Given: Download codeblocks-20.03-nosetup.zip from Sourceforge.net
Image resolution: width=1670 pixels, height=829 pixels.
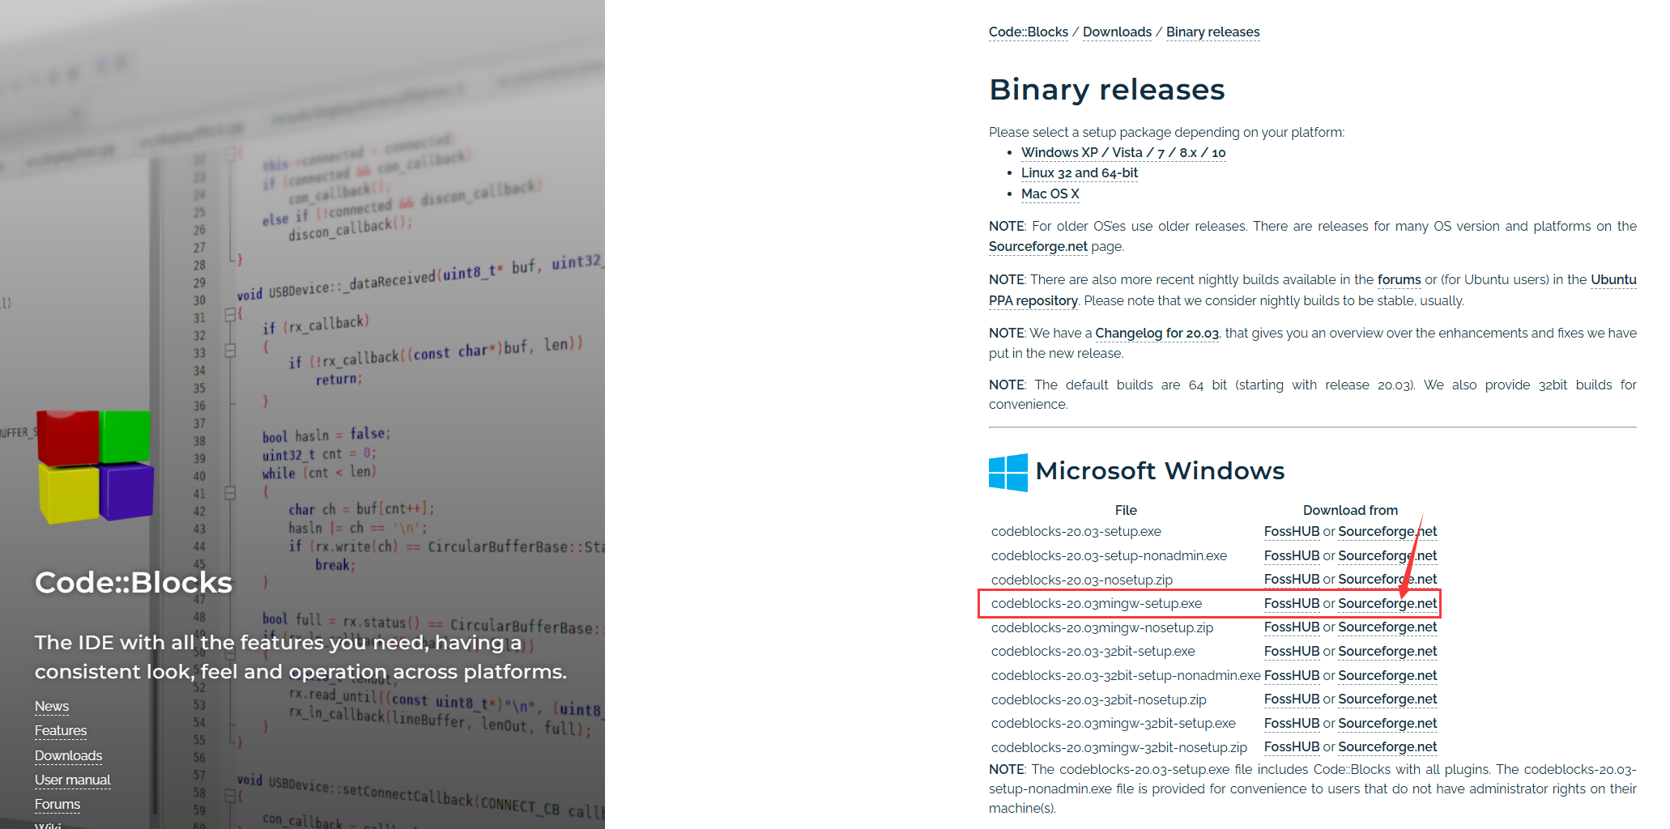Looking at the screenshot, I should pos(1387,579).
